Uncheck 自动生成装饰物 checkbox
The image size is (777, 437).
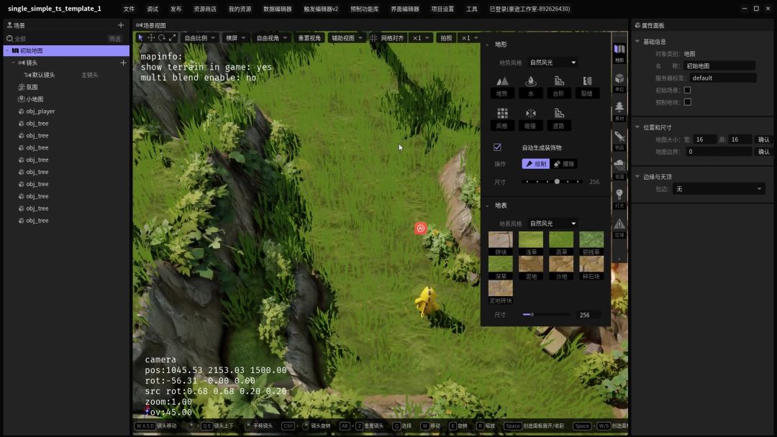click(x=497, y=147)
